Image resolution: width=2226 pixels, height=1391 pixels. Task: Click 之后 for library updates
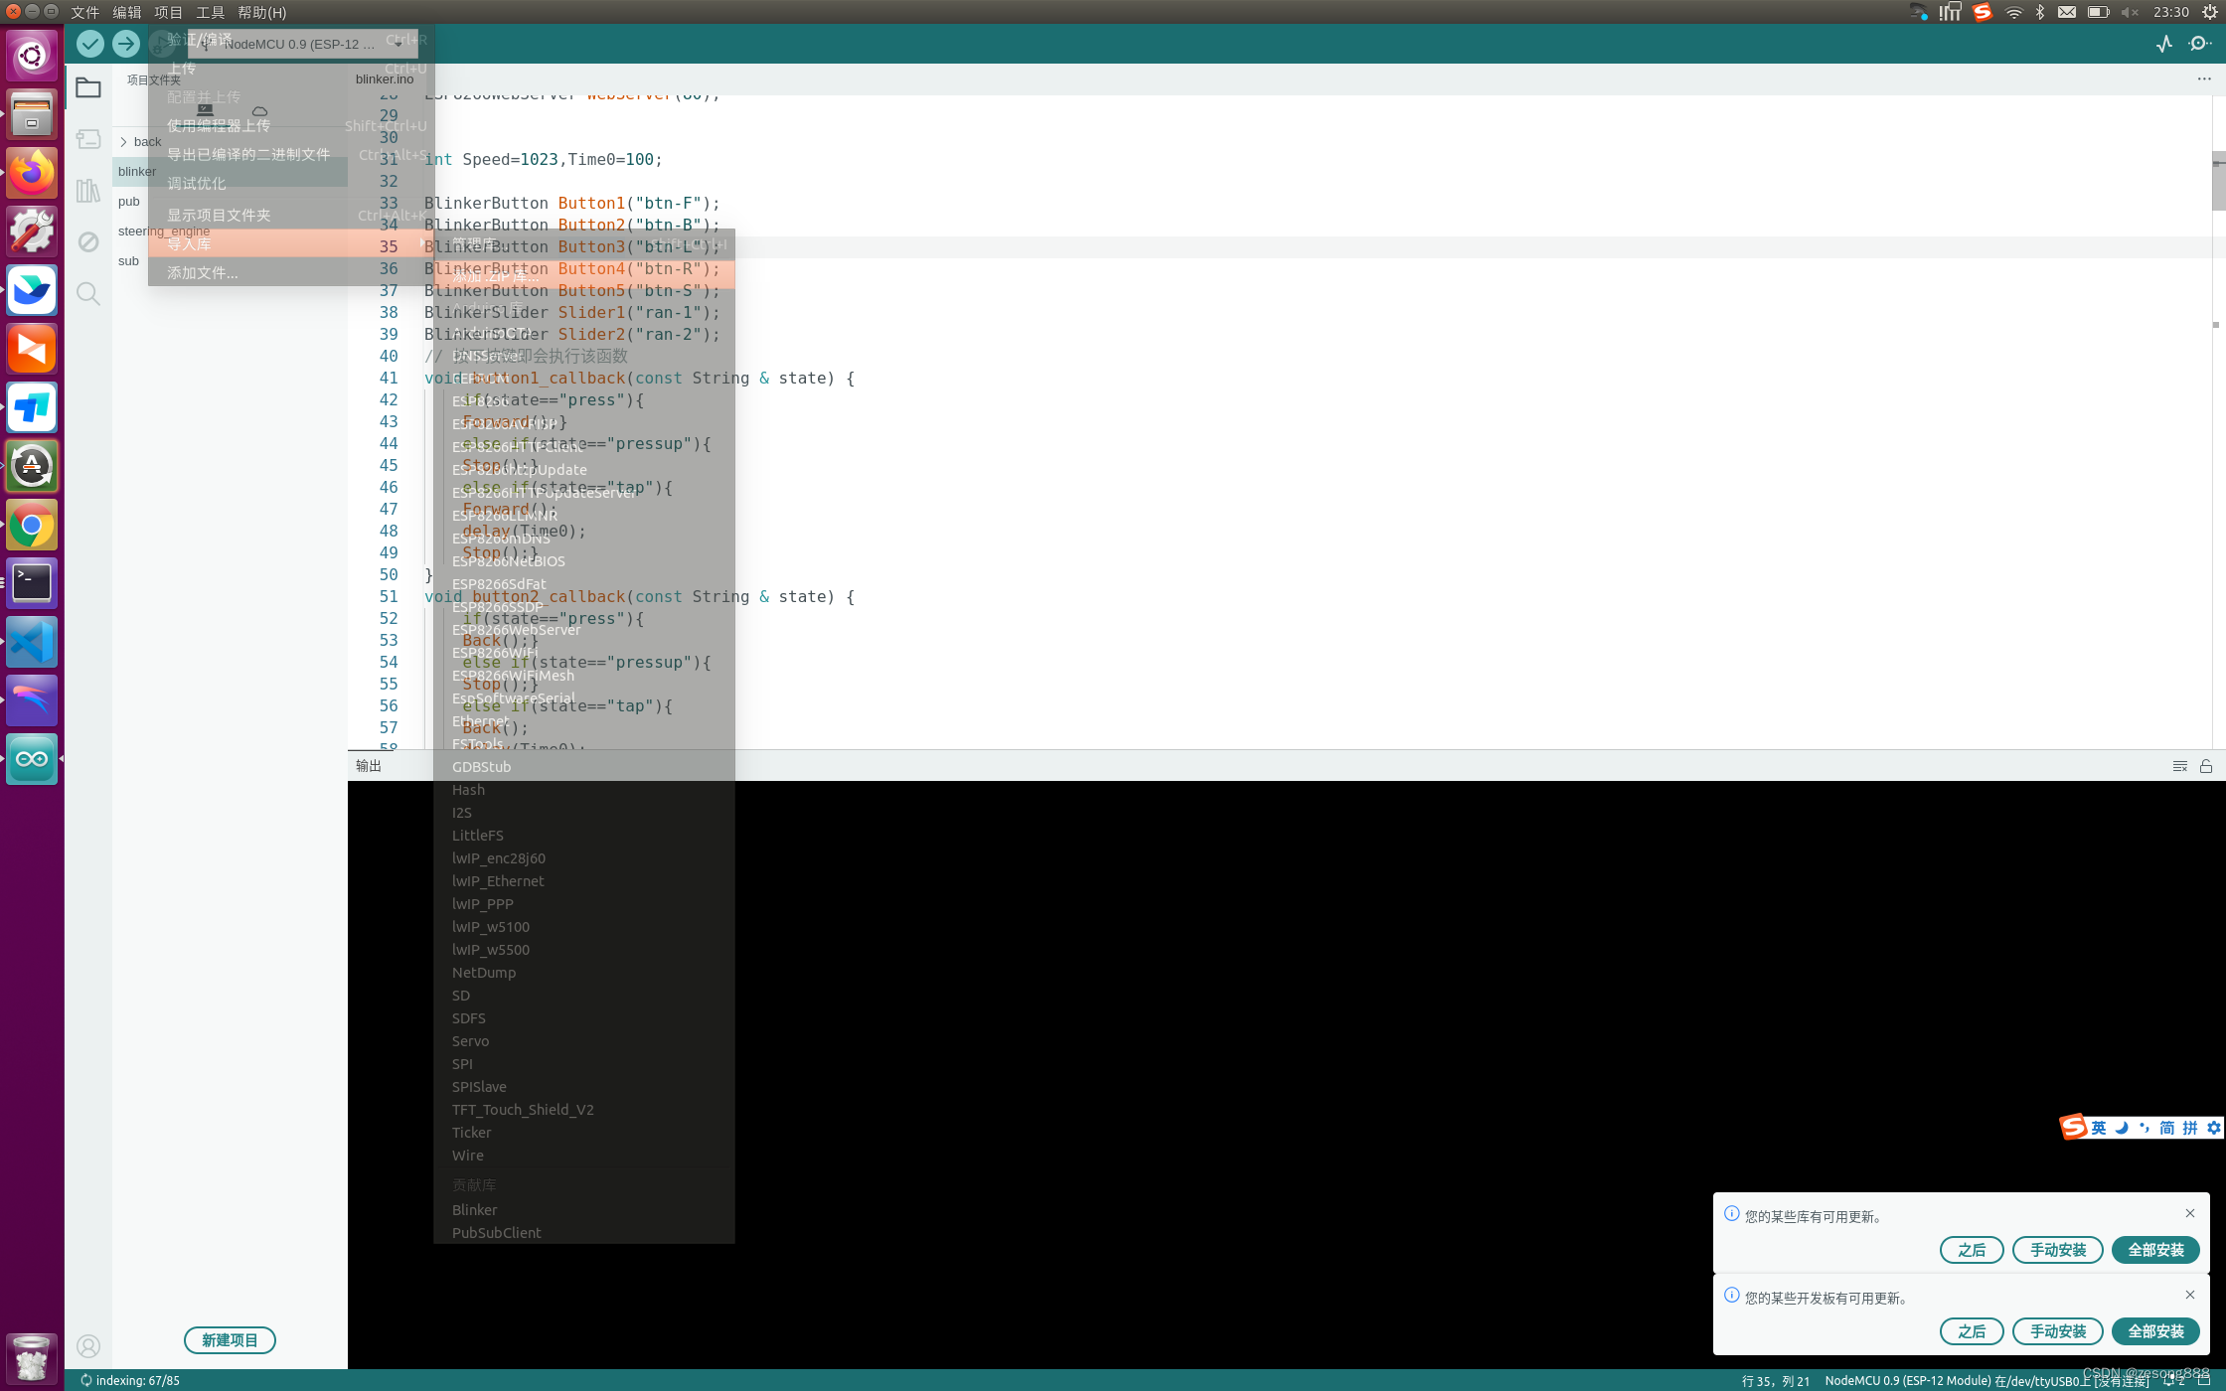pyautogui.click(x=1972, y=1250)
